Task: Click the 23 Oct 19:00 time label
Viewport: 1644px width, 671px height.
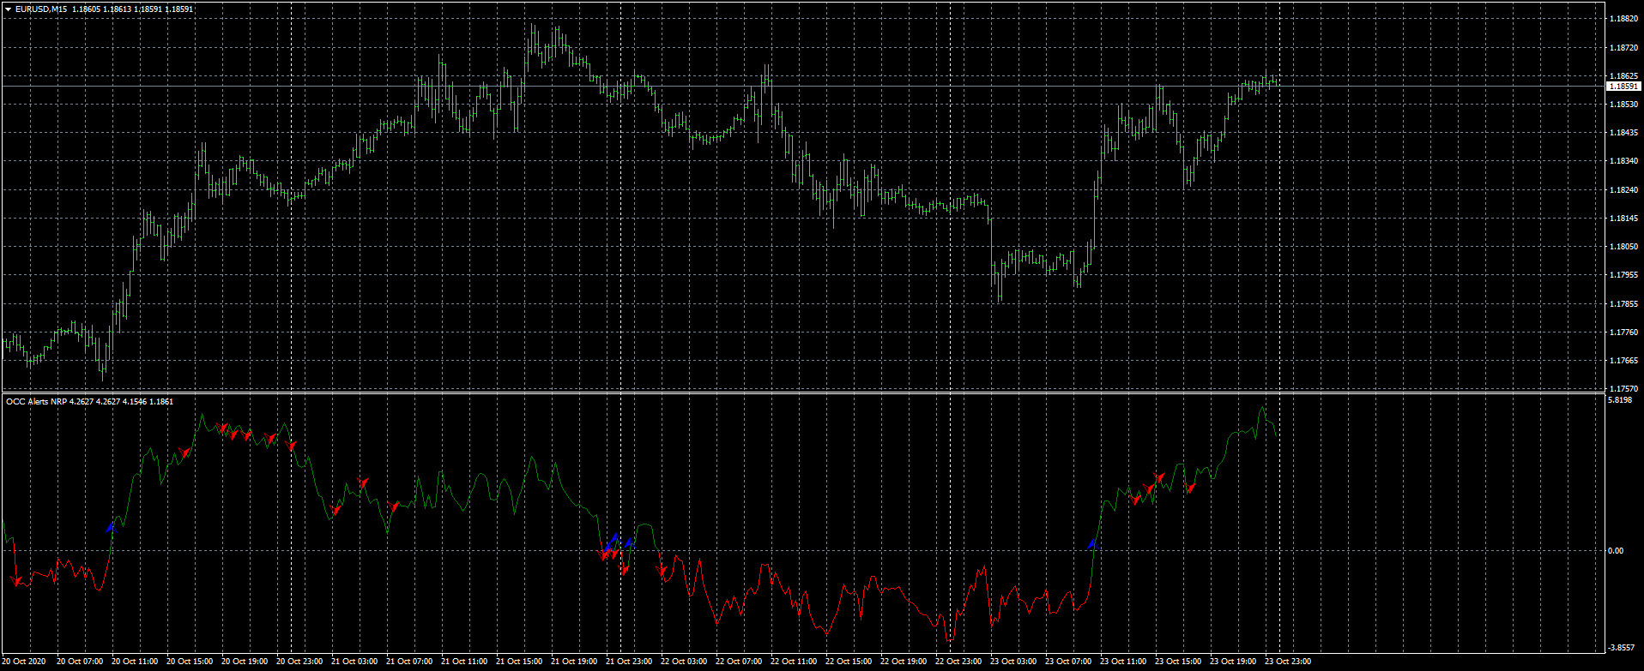Action: click(x=1233, y=662)
